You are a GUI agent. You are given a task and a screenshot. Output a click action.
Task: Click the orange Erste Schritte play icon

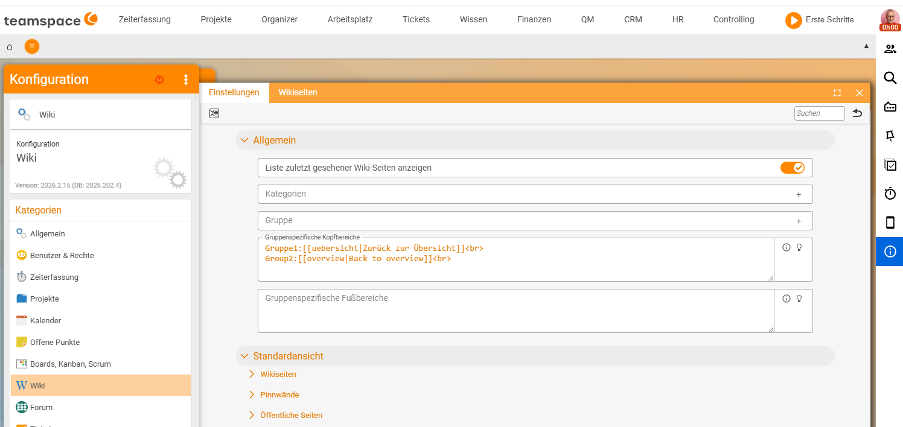(793, 20)
